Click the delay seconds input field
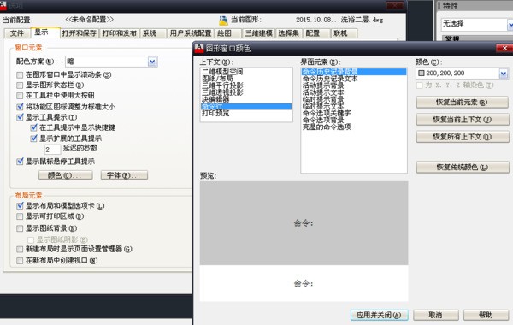 (53, 150)
